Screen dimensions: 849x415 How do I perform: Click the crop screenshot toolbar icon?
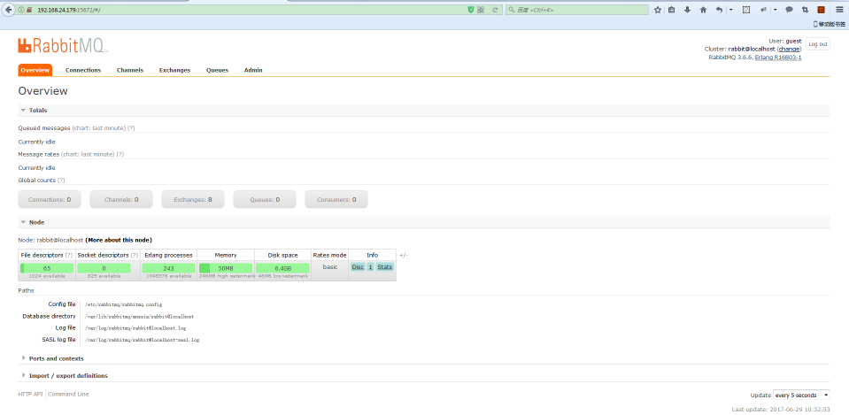click(x=805, y=10)
